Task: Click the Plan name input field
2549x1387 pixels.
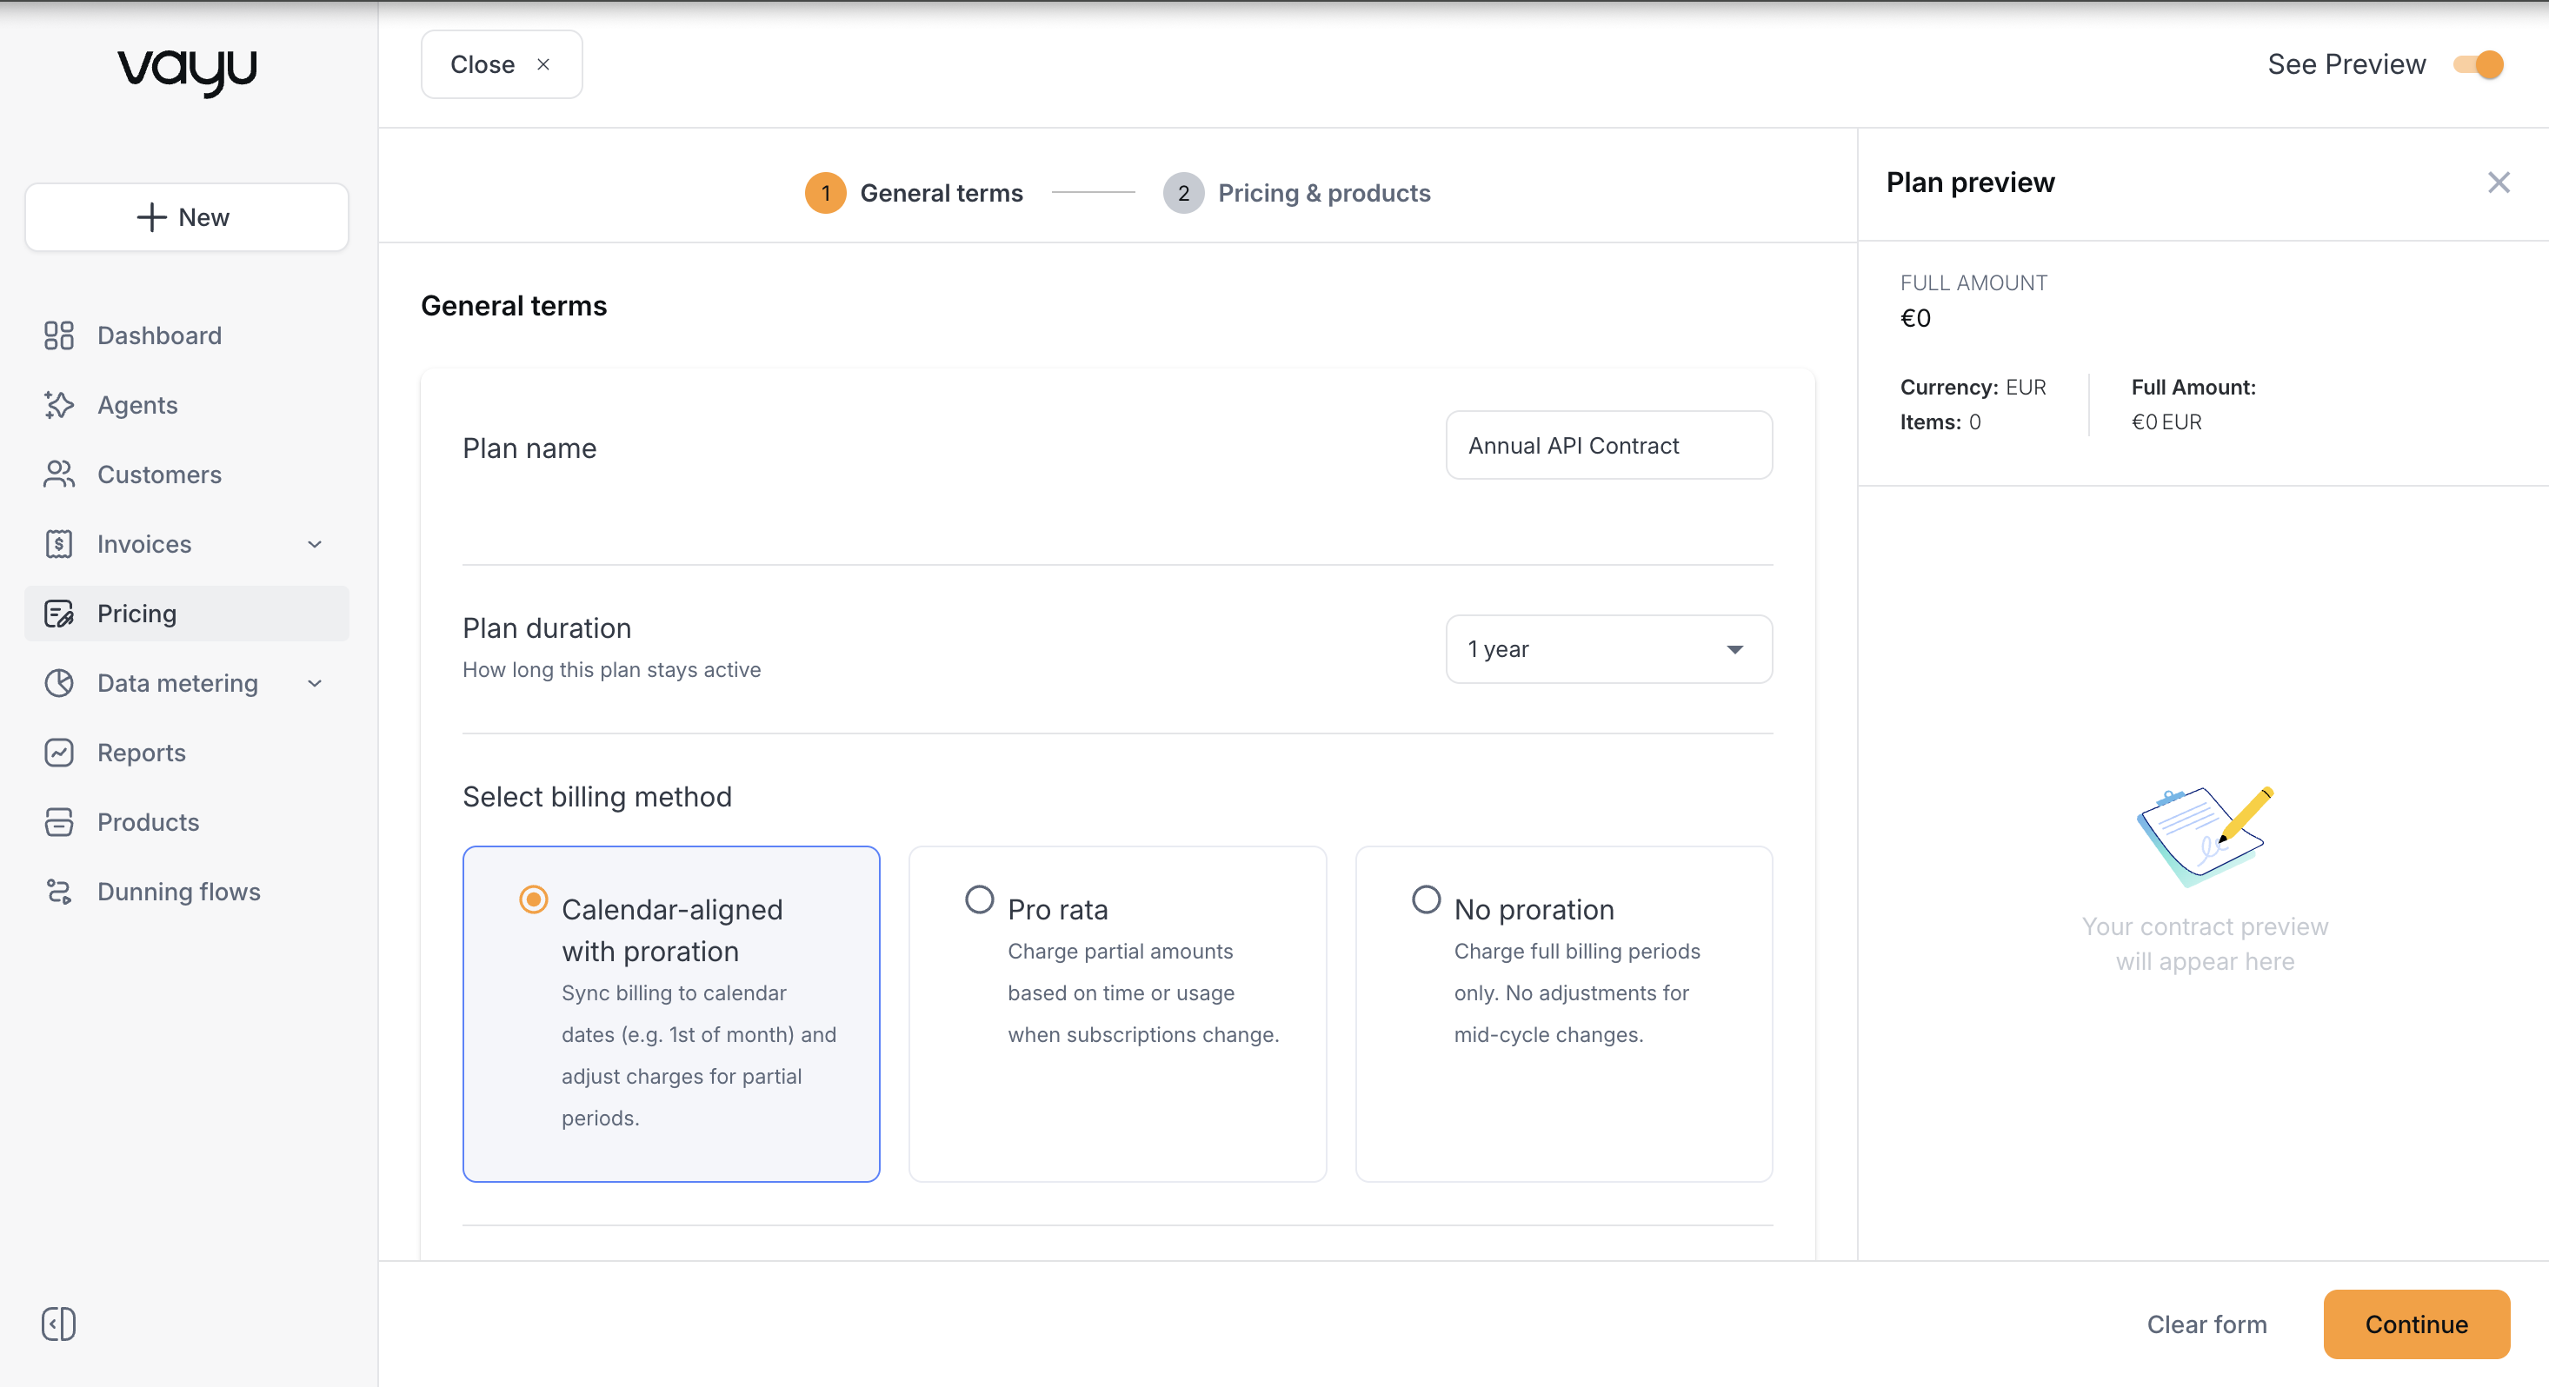Action: (1609, 445)
